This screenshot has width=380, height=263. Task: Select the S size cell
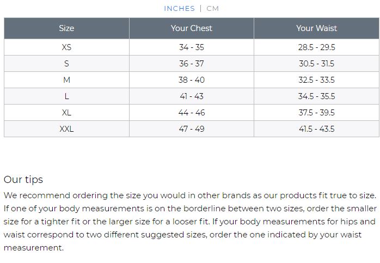[66, 64]
